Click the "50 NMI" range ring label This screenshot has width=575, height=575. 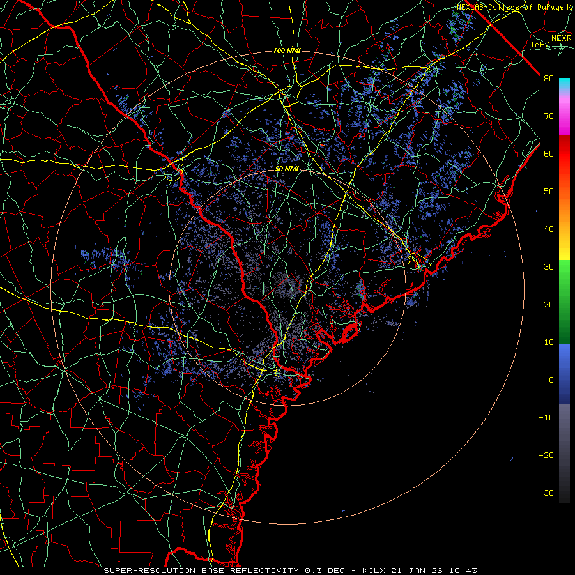click(x=287, y=169)
